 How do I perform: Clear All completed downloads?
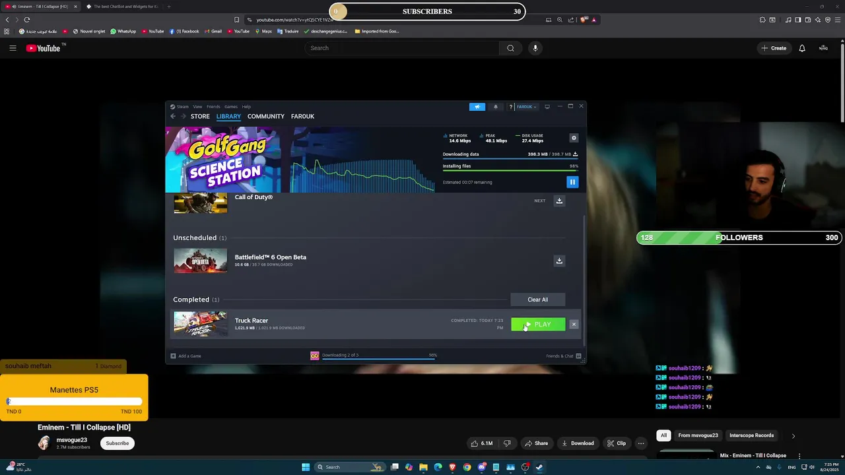(x=537, y=300)
